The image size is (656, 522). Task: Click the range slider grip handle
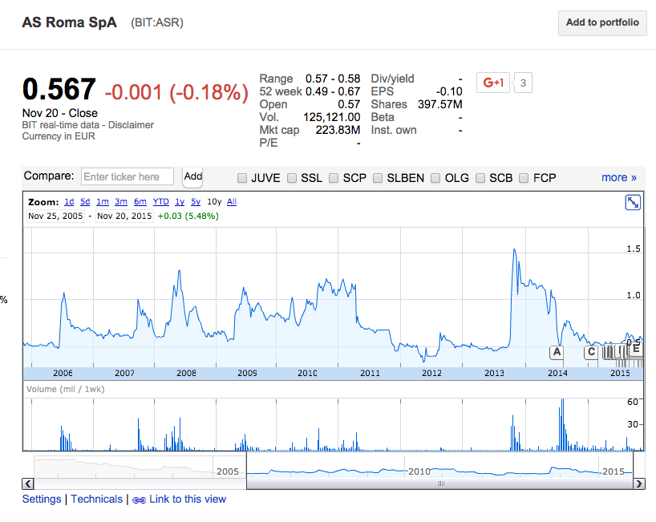[440, 484]
